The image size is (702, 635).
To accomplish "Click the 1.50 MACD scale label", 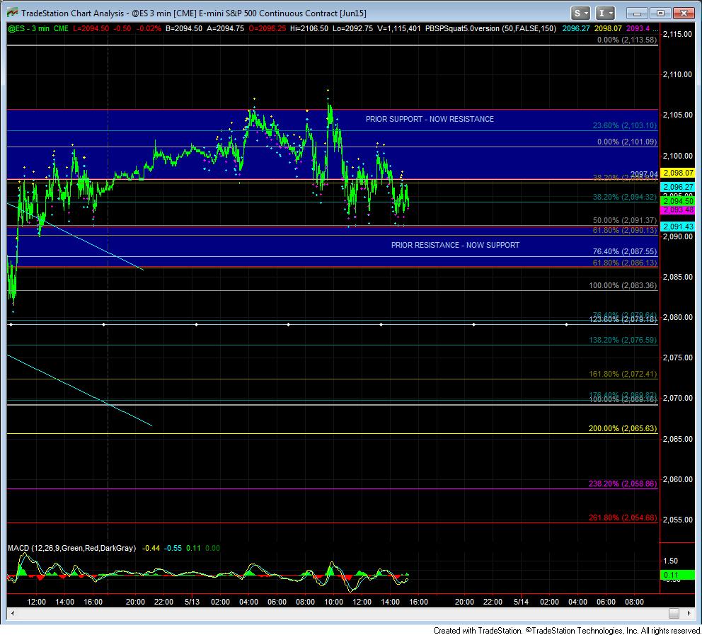I will 671,561.
